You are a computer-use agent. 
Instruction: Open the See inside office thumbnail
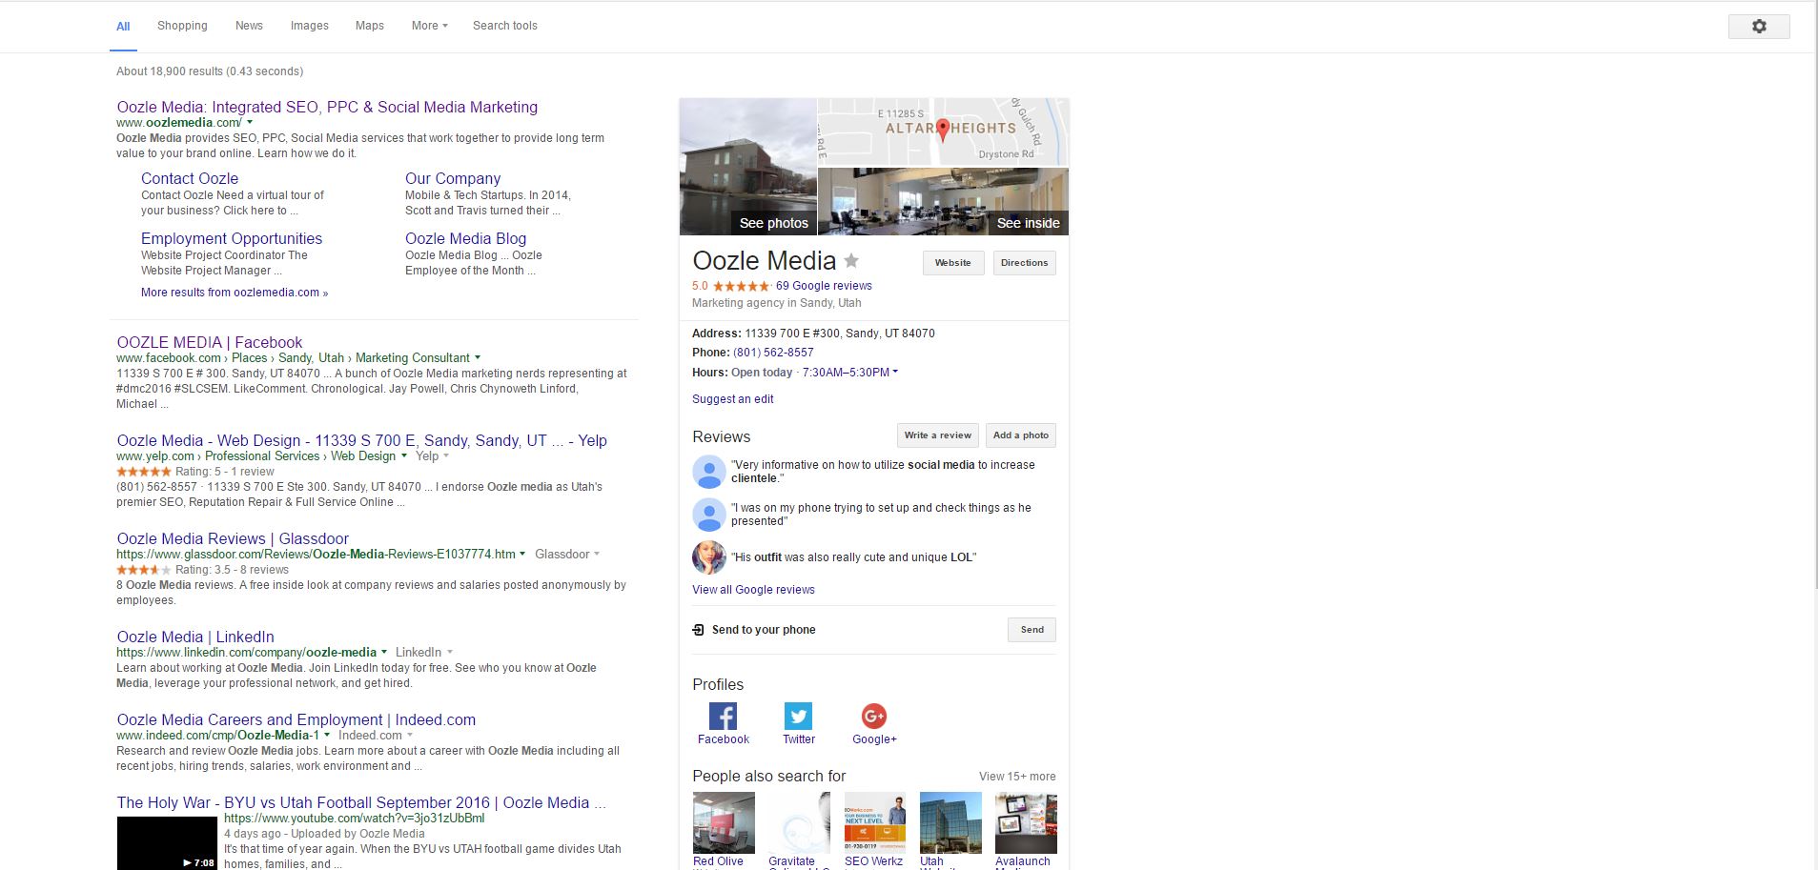943,202
